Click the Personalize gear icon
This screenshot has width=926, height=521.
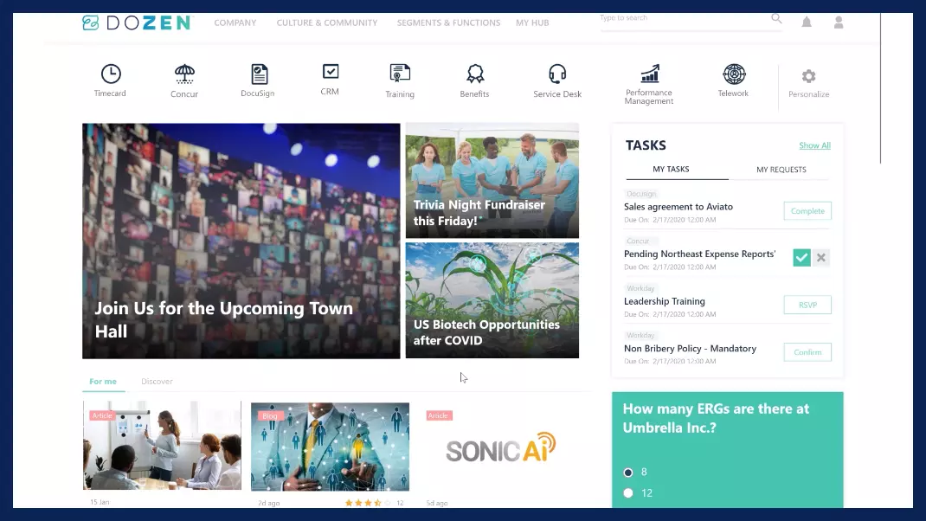click(x=808, y=77)
